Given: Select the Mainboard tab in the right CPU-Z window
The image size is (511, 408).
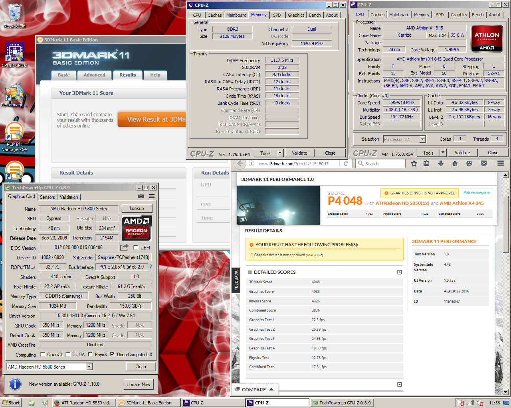Looking at the screenshot, I should pos(399,15).
